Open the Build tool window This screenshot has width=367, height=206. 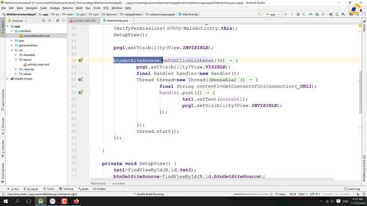(83, 189)
